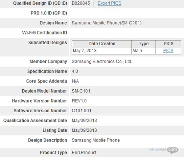Click the Product Type value End Product
The image size is (184, 157).
pyautogui.click(x=84, y=152)
